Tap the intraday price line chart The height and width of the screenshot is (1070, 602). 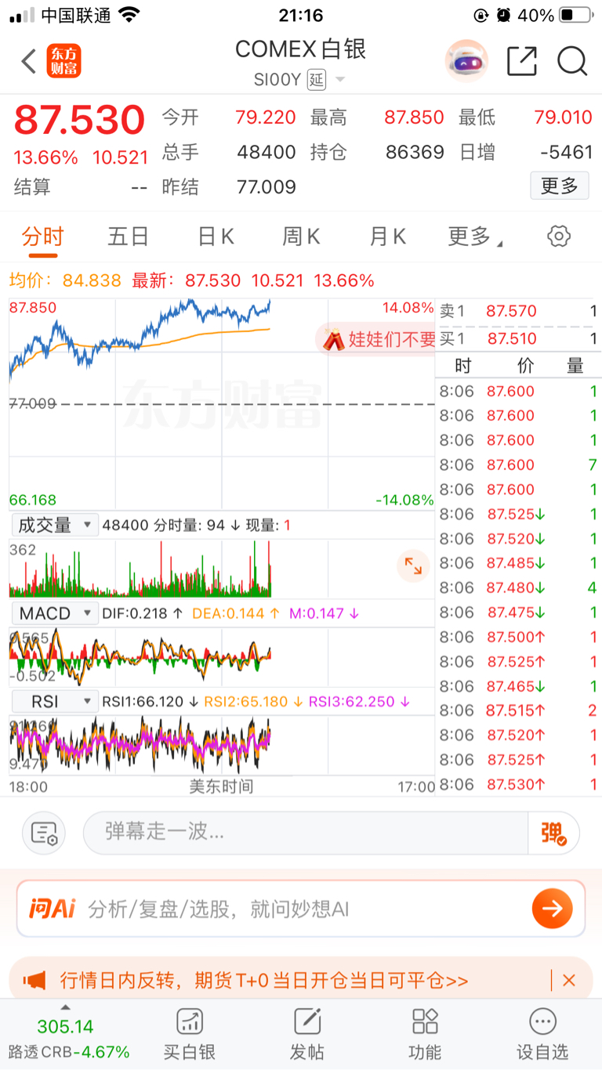tap(222, 404)
